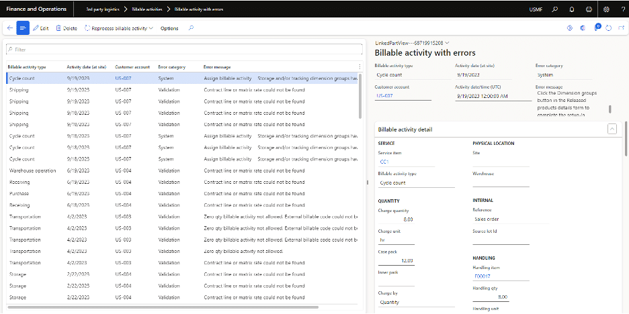Open the Service item CC1 link
The image size is (629, 314).
[384, 162]
